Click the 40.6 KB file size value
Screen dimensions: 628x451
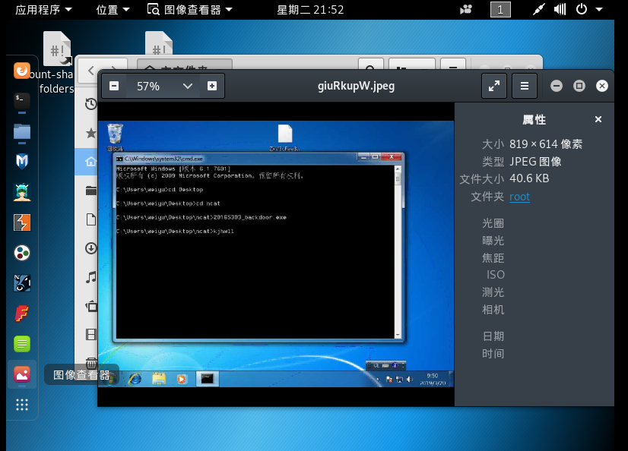click(529, 178)
